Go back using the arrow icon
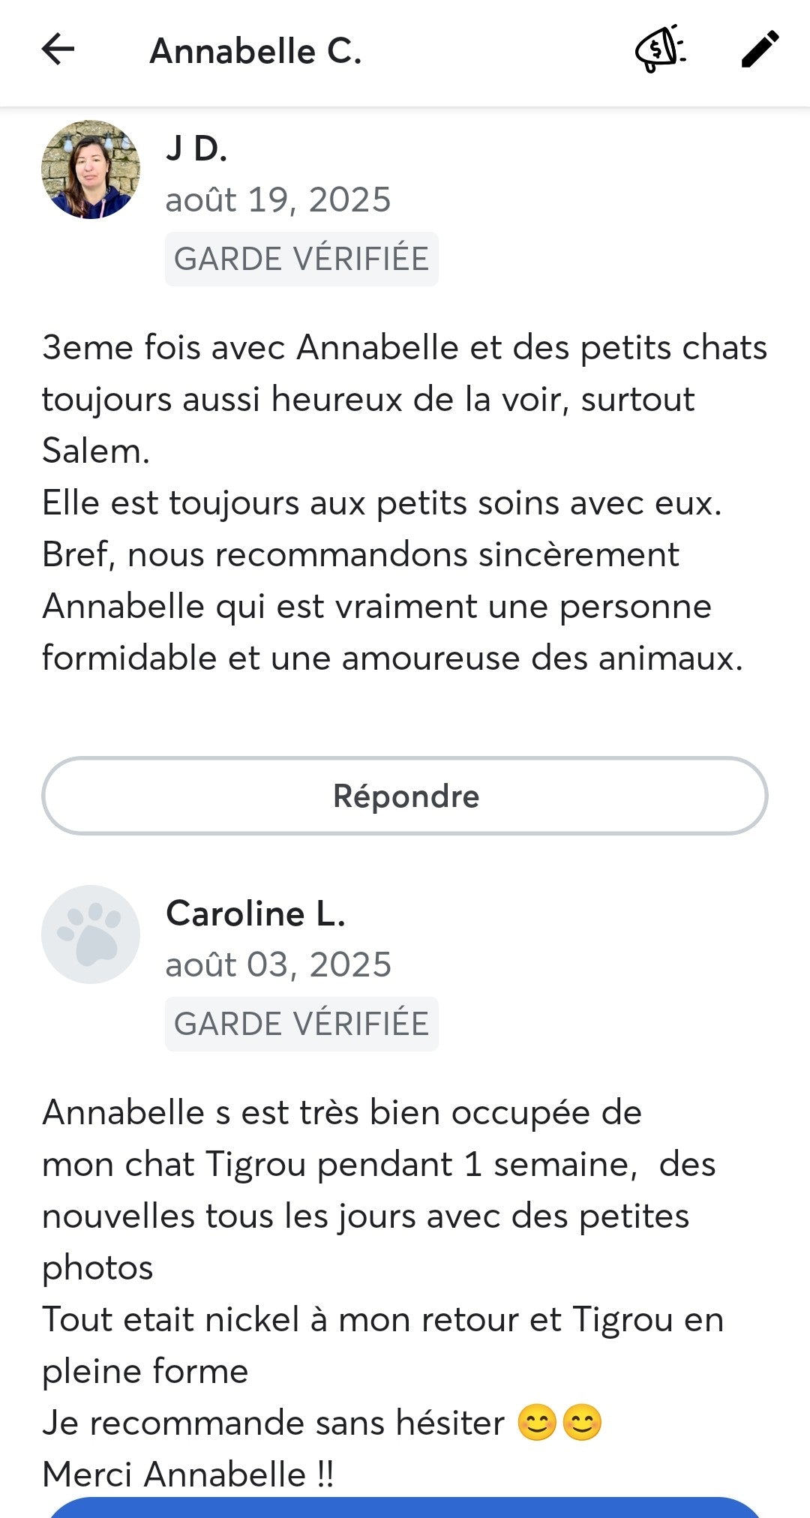Image resolution: width=810 pixels, height=1518 pixels. coord(58,50)
